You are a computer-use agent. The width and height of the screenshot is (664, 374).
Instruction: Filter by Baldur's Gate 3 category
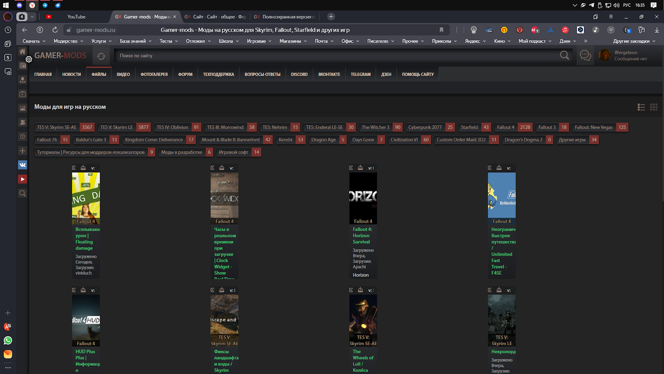(96, 139)
